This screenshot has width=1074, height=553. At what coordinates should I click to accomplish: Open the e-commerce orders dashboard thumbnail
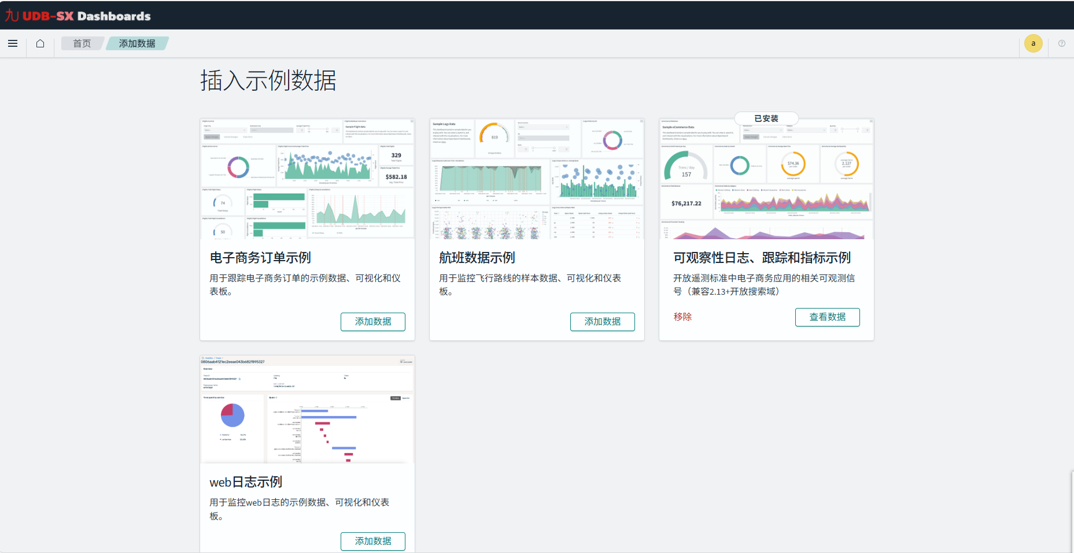(x=307, y=179)
